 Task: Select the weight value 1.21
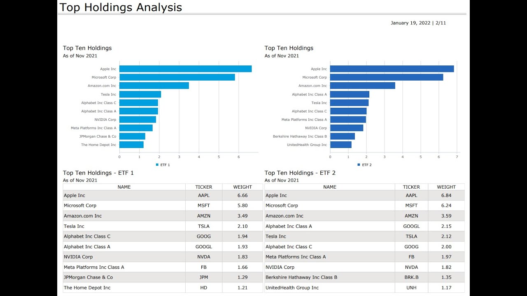(243, 288)
